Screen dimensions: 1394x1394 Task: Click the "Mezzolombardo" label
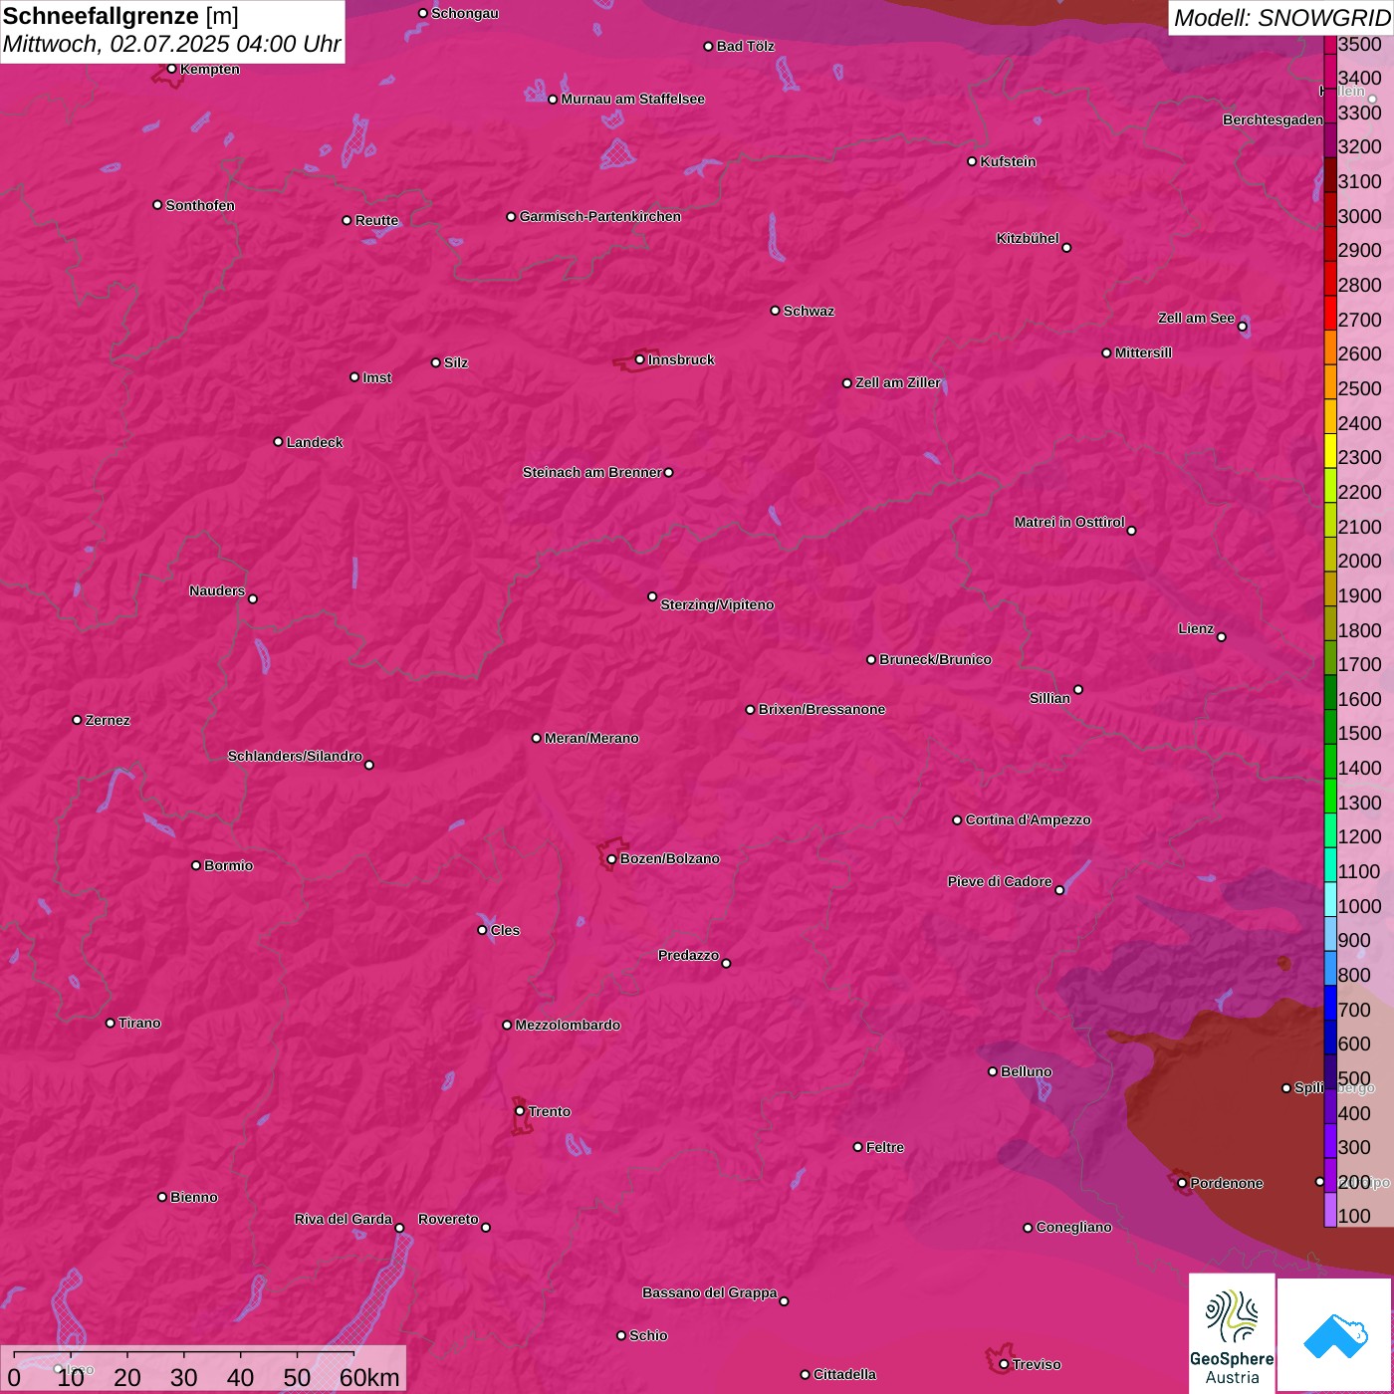[568, 1025]
